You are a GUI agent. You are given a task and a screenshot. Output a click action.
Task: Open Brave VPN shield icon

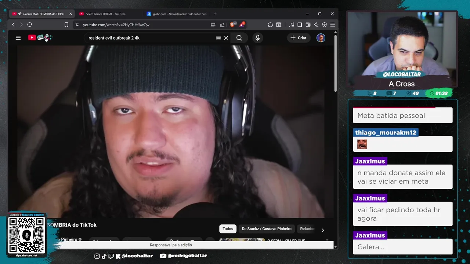tap(324, 25)
